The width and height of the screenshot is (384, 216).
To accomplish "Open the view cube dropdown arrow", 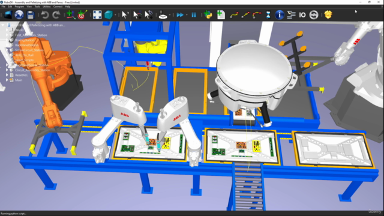I will pyautogui.click(x=115, y=15).
